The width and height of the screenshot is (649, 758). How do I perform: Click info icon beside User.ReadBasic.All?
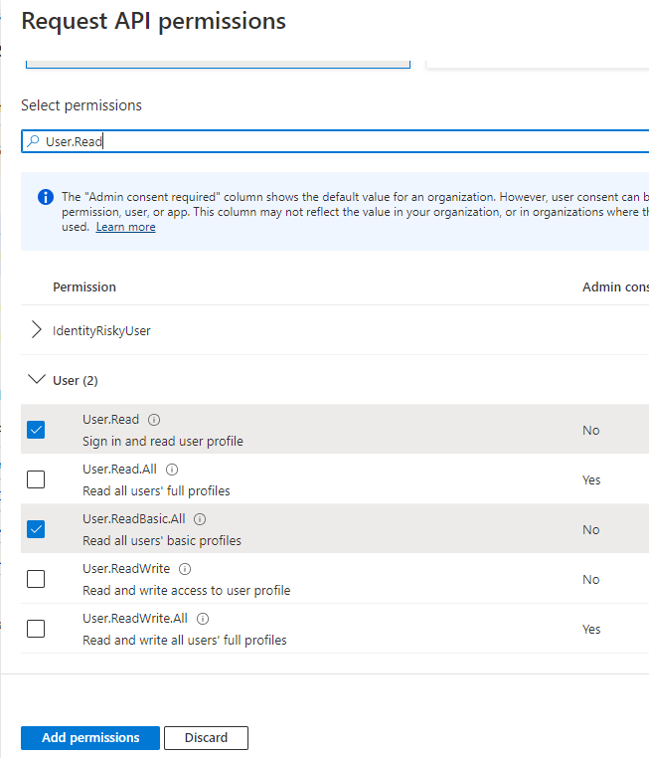(200, 519)
